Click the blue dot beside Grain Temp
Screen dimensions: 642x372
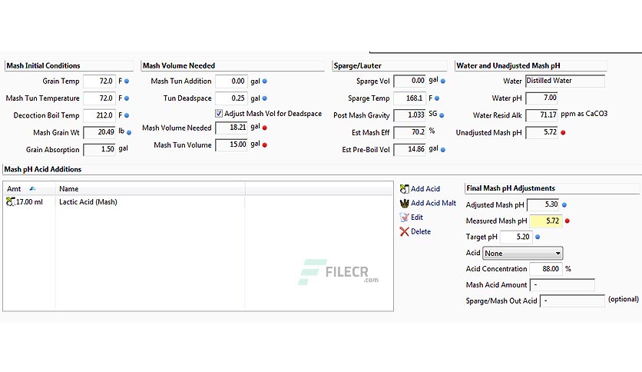click(x=127, y=81)
